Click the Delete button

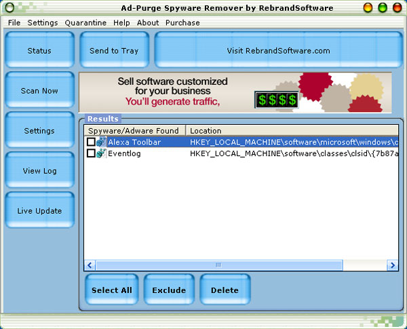pyautogui.click(x=225, y=289)
